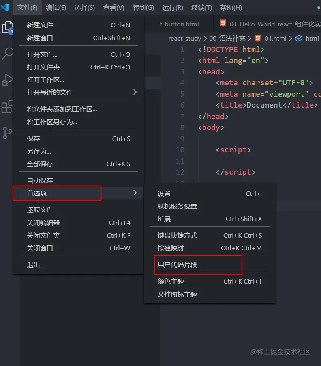Click HTML5 icon on 04_Hello_World tab
The width and height of the screenshot is (321, 366).
[223, 24]
